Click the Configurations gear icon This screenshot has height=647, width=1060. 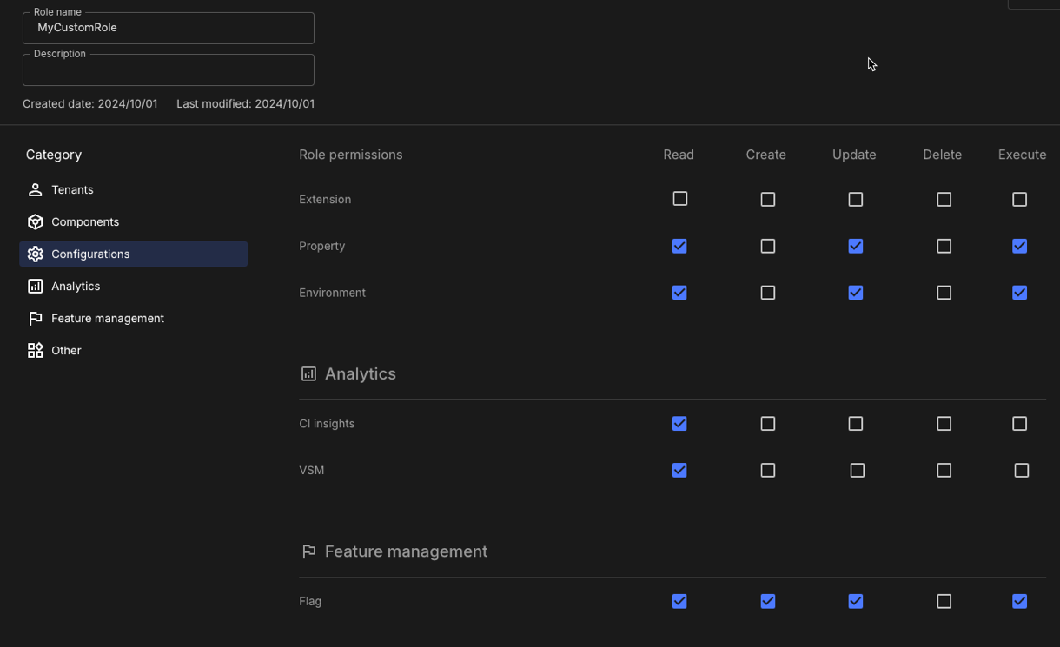pyautogui.click(x=35, y=254)
